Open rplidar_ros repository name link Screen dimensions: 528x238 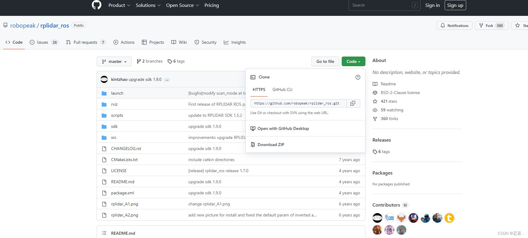click(x=55, y=25)
